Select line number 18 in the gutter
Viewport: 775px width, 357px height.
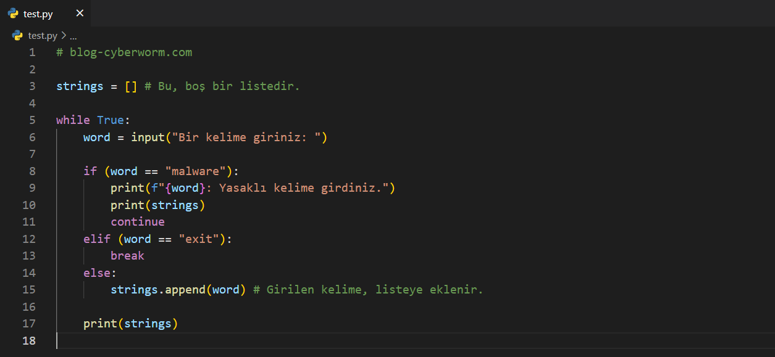[29, 340]
